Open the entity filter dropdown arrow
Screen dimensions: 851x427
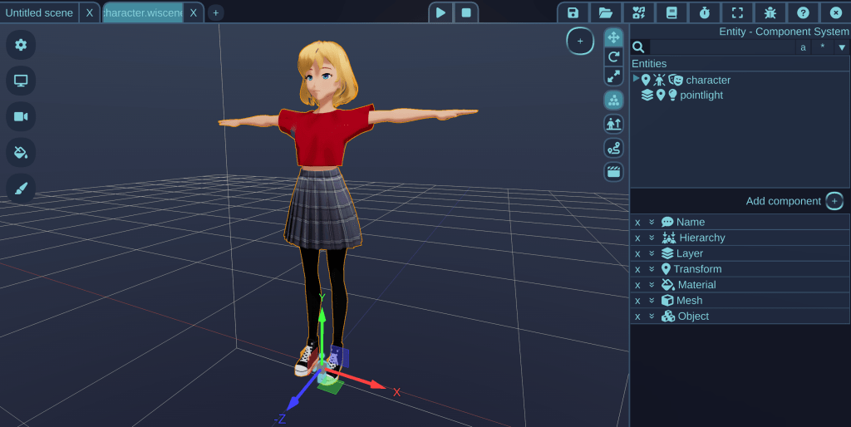pyautogui.click(x=841, y=47)
